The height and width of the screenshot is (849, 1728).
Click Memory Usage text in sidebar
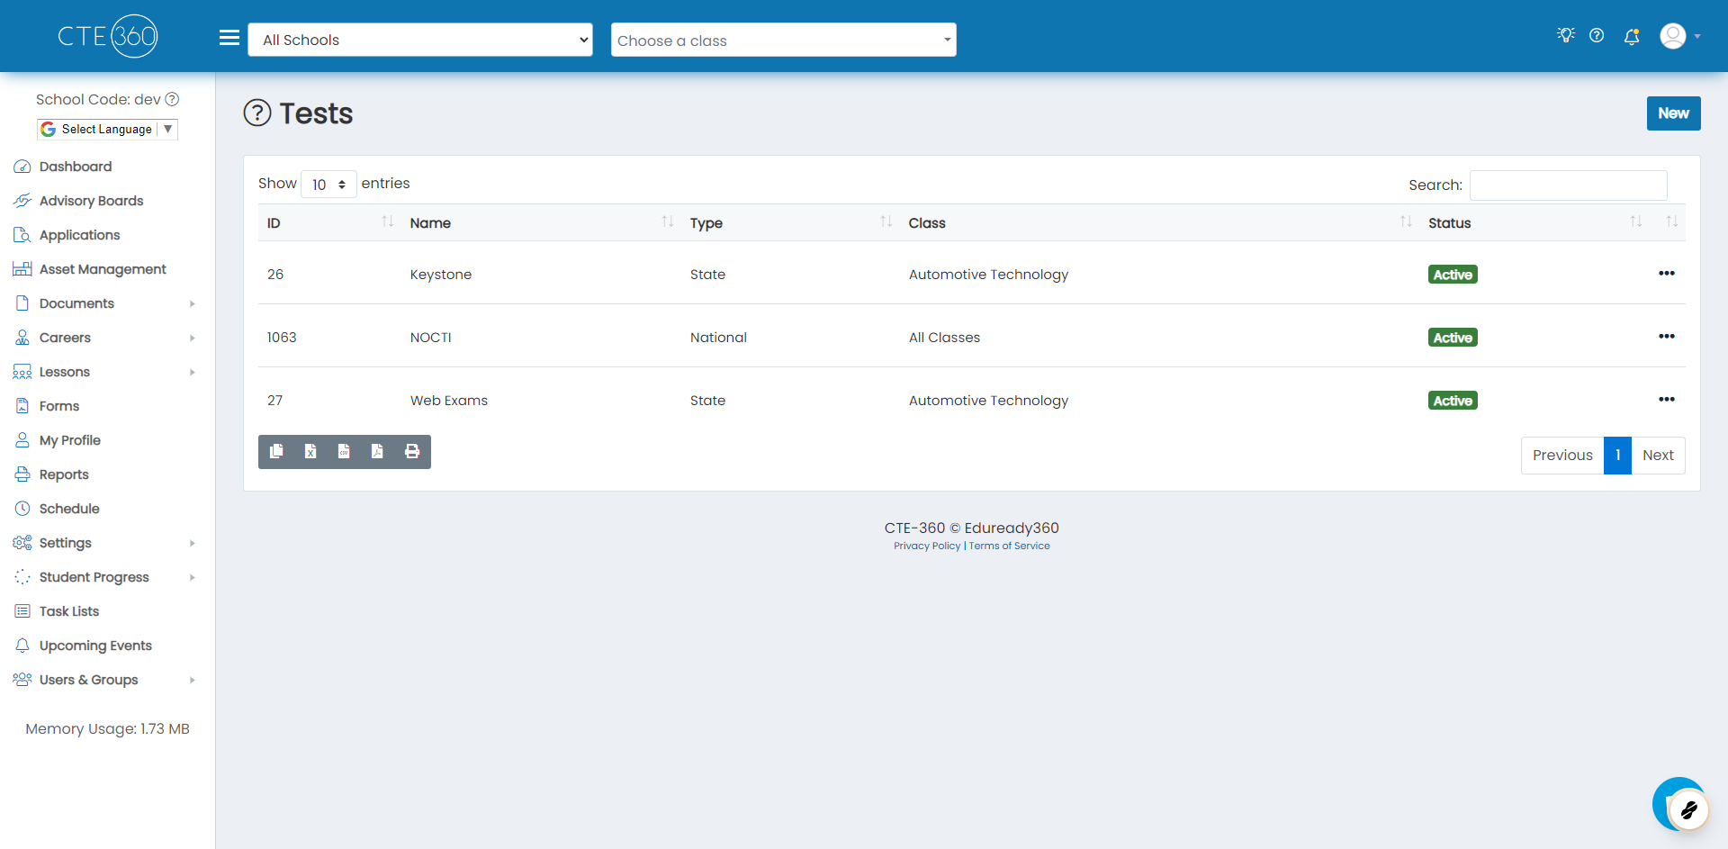pos(107,728)
